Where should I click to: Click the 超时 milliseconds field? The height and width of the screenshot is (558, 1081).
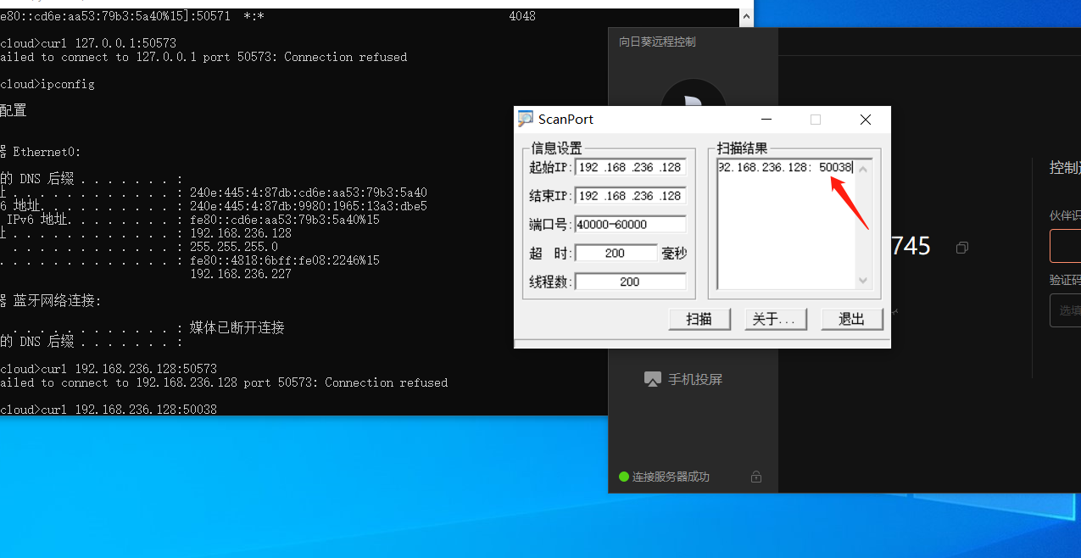coord(616,253)
